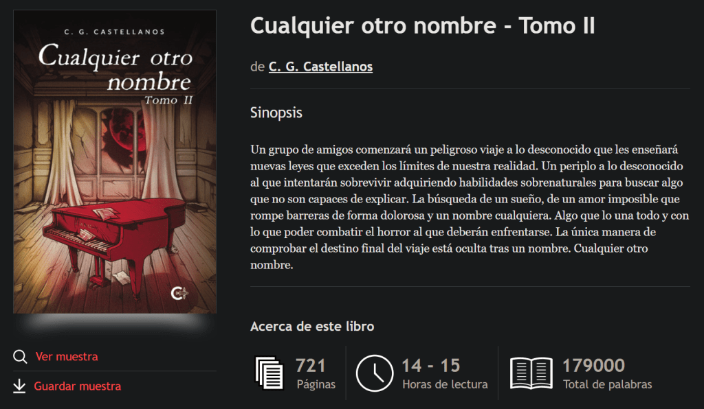This screenshot has height=409, width=704.
Task: Click the clock reading time icon
Action: [375, 373]
